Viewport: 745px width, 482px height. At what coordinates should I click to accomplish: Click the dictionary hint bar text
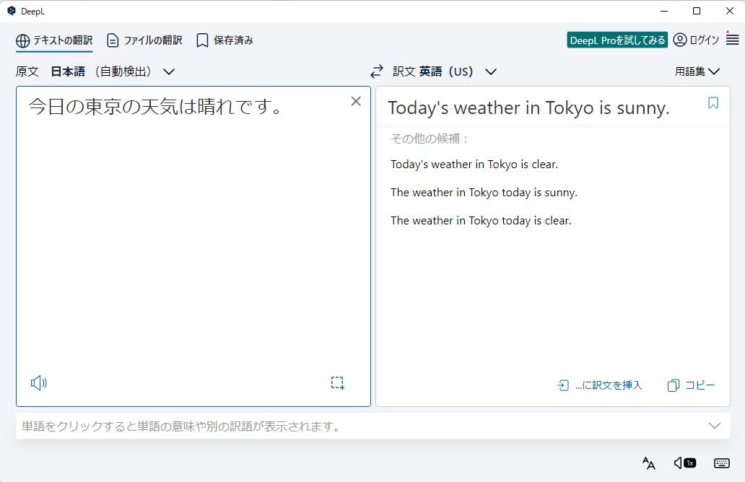tap(181, 426)
